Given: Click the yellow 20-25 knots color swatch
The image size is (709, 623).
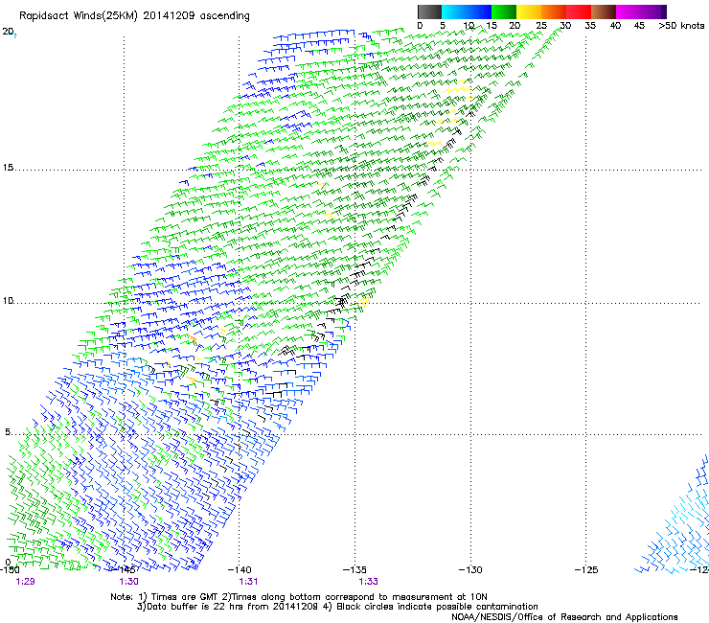Looking at the screenshot, I should coord(529,12).
